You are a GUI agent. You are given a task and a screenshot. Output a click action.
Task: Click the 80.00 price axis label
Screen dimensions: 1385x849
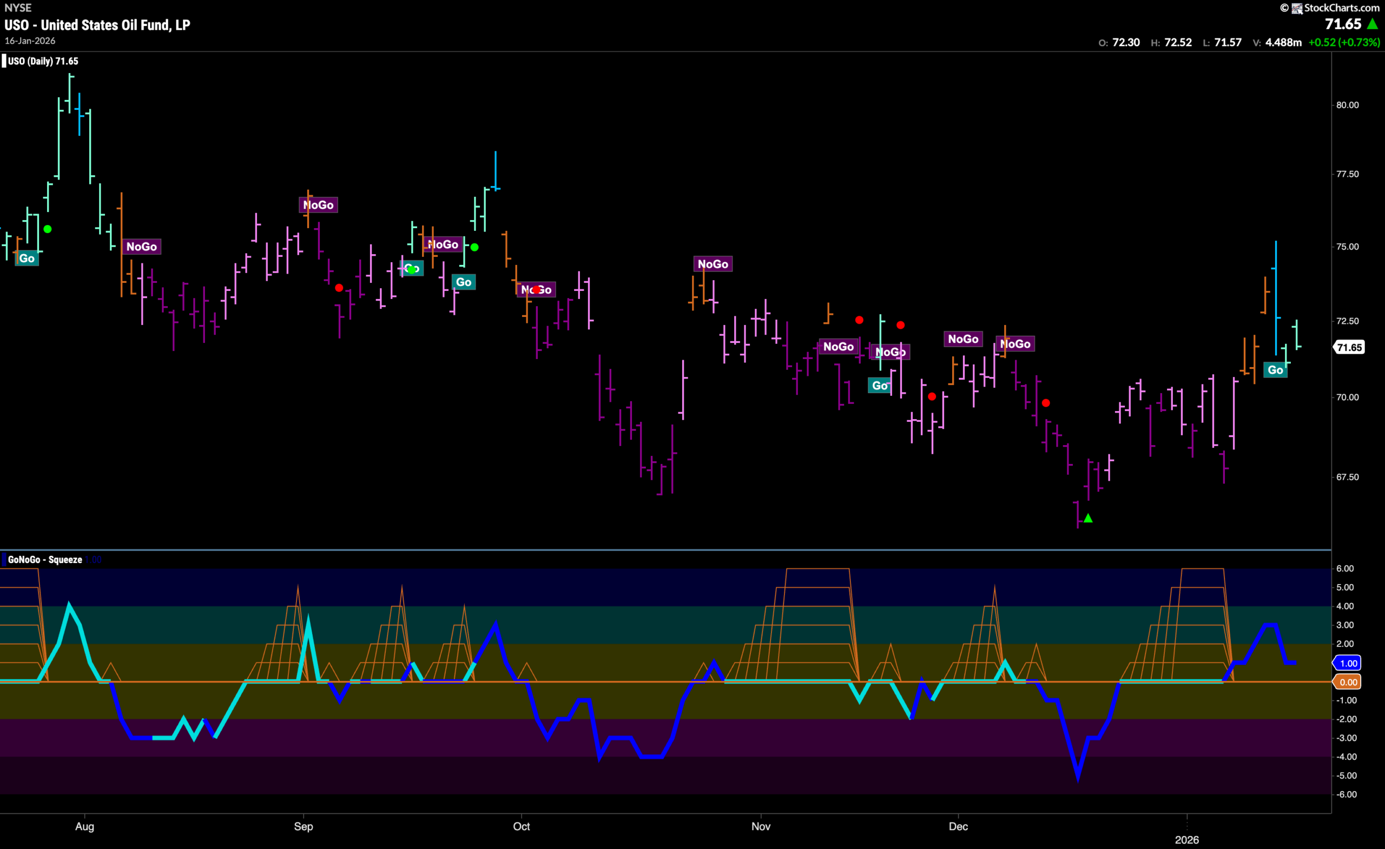click(1347, 105)
